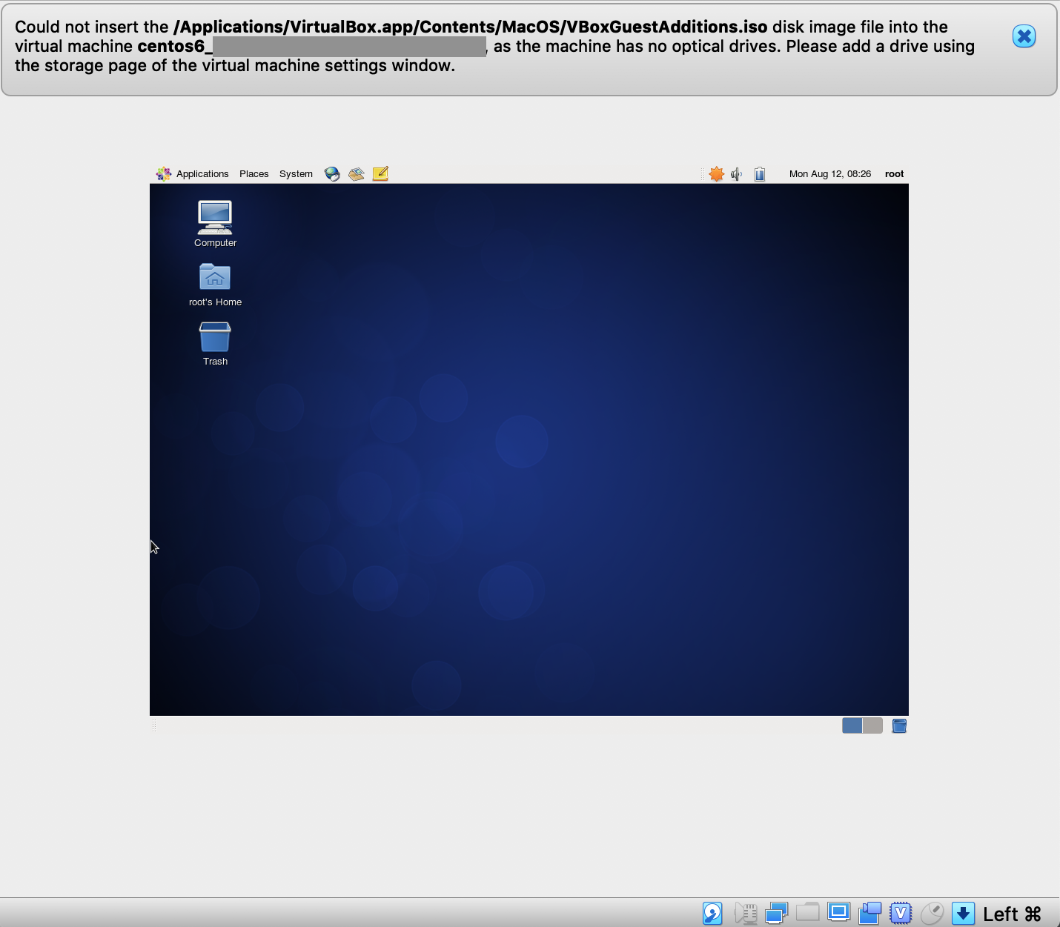1060x927 pixels.
Task: Click the video capture recording icon
Action: 869,913
